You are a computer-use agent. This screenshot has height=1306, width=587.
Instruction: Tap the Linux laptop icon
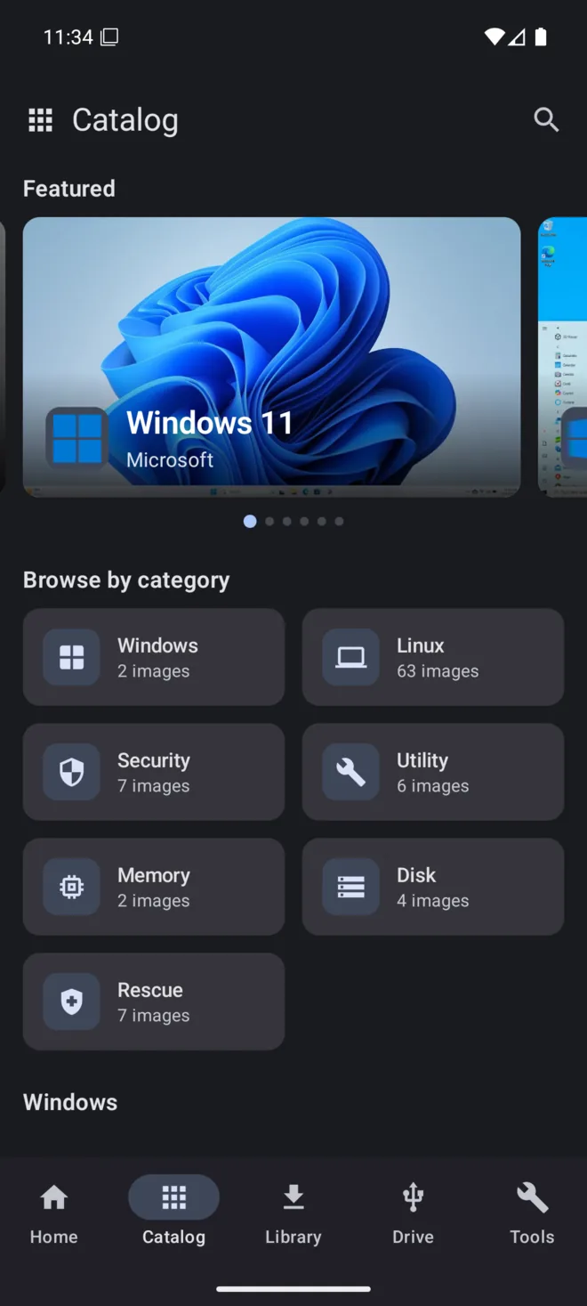(x=351, y=657)
